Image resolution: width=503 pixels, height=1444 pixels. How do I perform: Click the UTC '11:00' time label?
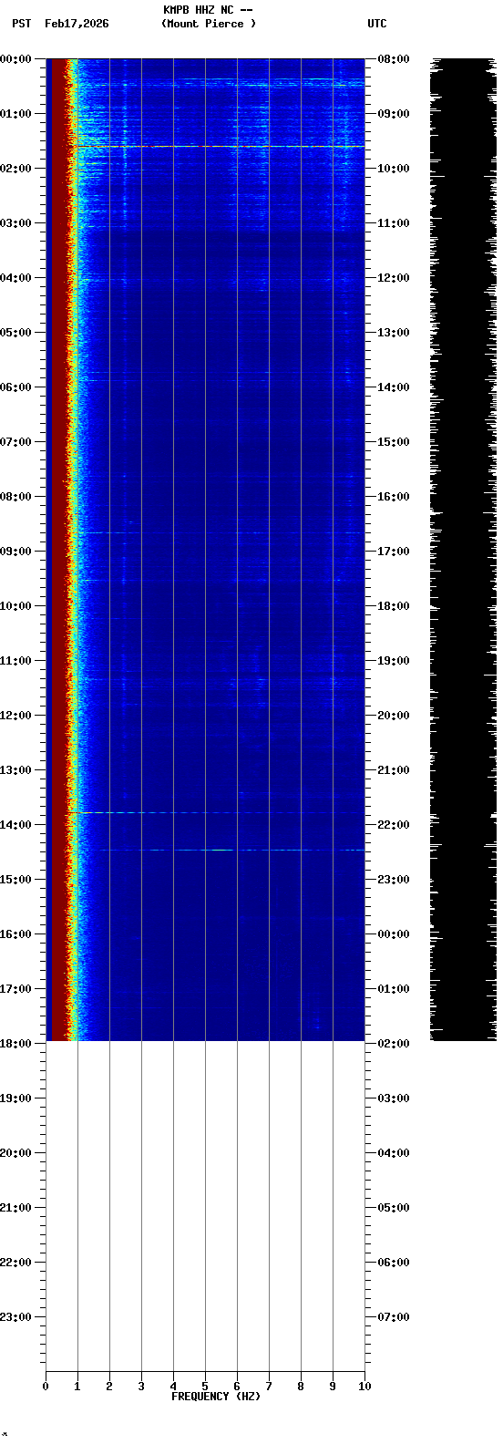[x=394, y=223]
